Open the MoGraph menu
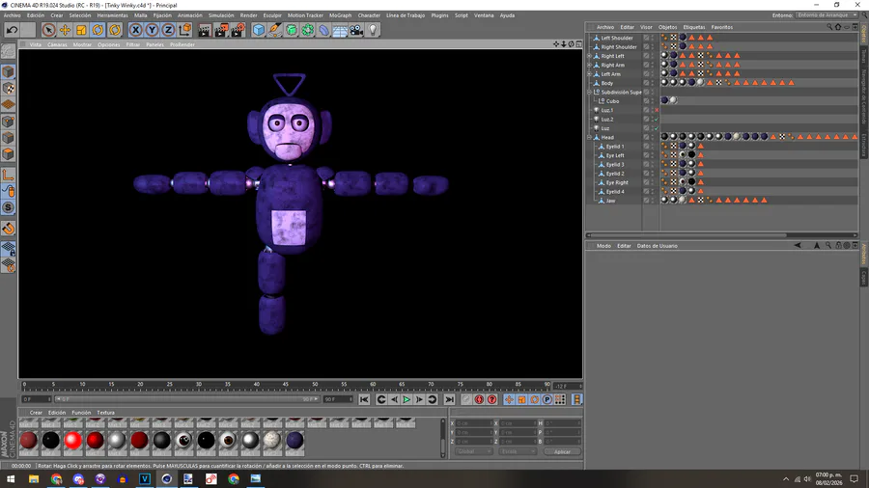Image resolution: width=869 pixels, height=488 pixels. click(x=340, y=15)
